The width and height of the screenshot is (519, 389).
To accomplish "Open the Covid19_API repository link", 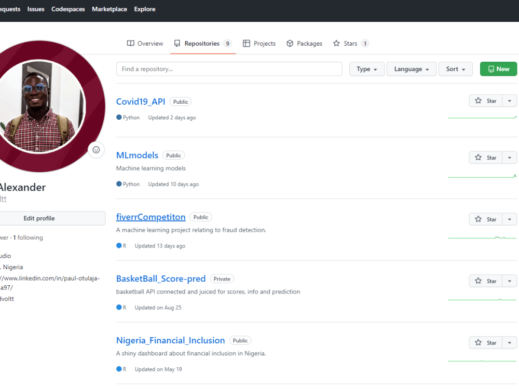I will (141, 102).
